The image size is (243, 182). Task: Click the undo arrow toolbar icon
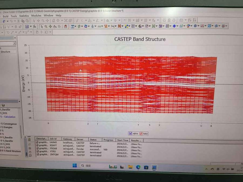click(x=4, y=21)
